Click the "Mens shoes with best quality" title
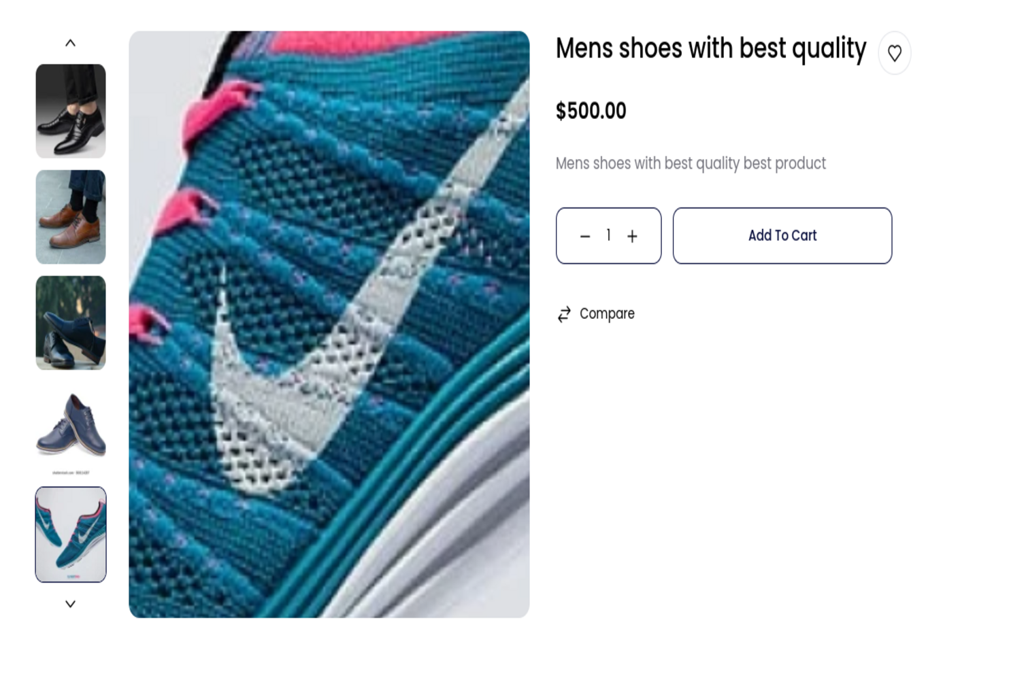This screenshot has width=1026, height=680. click(710, 49)
